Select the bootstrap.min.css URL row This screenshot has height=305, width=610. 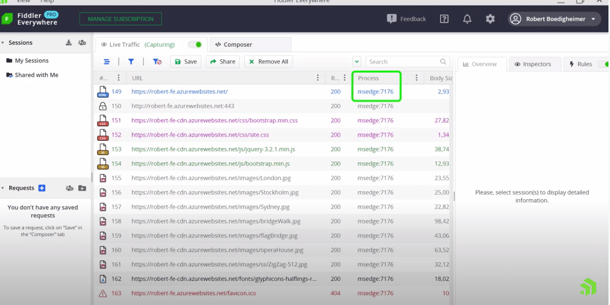(x=214, y=121)
